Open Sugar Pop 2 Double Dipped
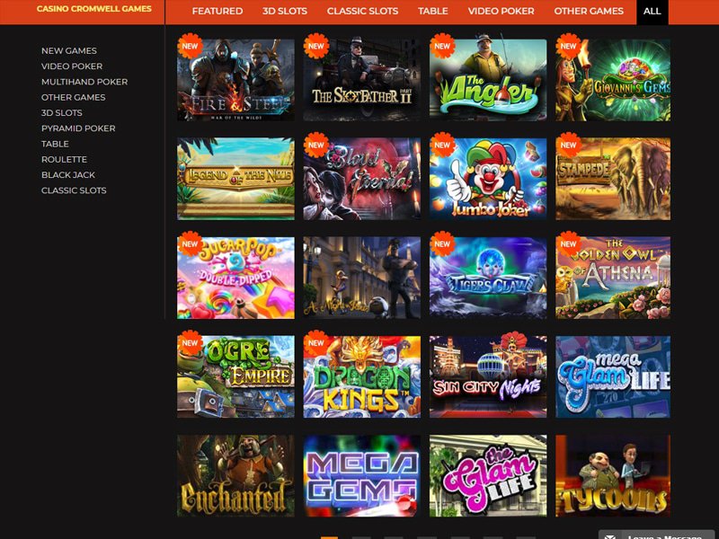Screen dimensions: 719x539 235,278
